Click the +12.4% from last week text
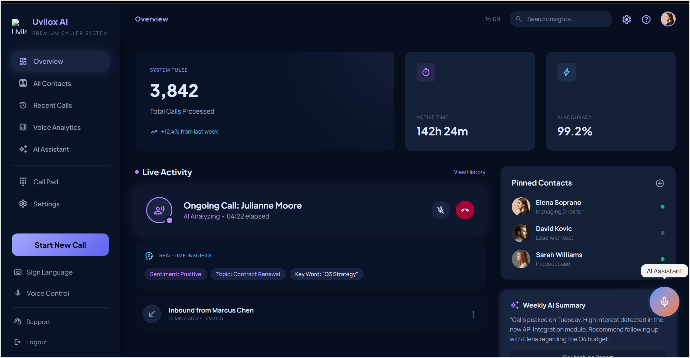 tap(189, 132)
